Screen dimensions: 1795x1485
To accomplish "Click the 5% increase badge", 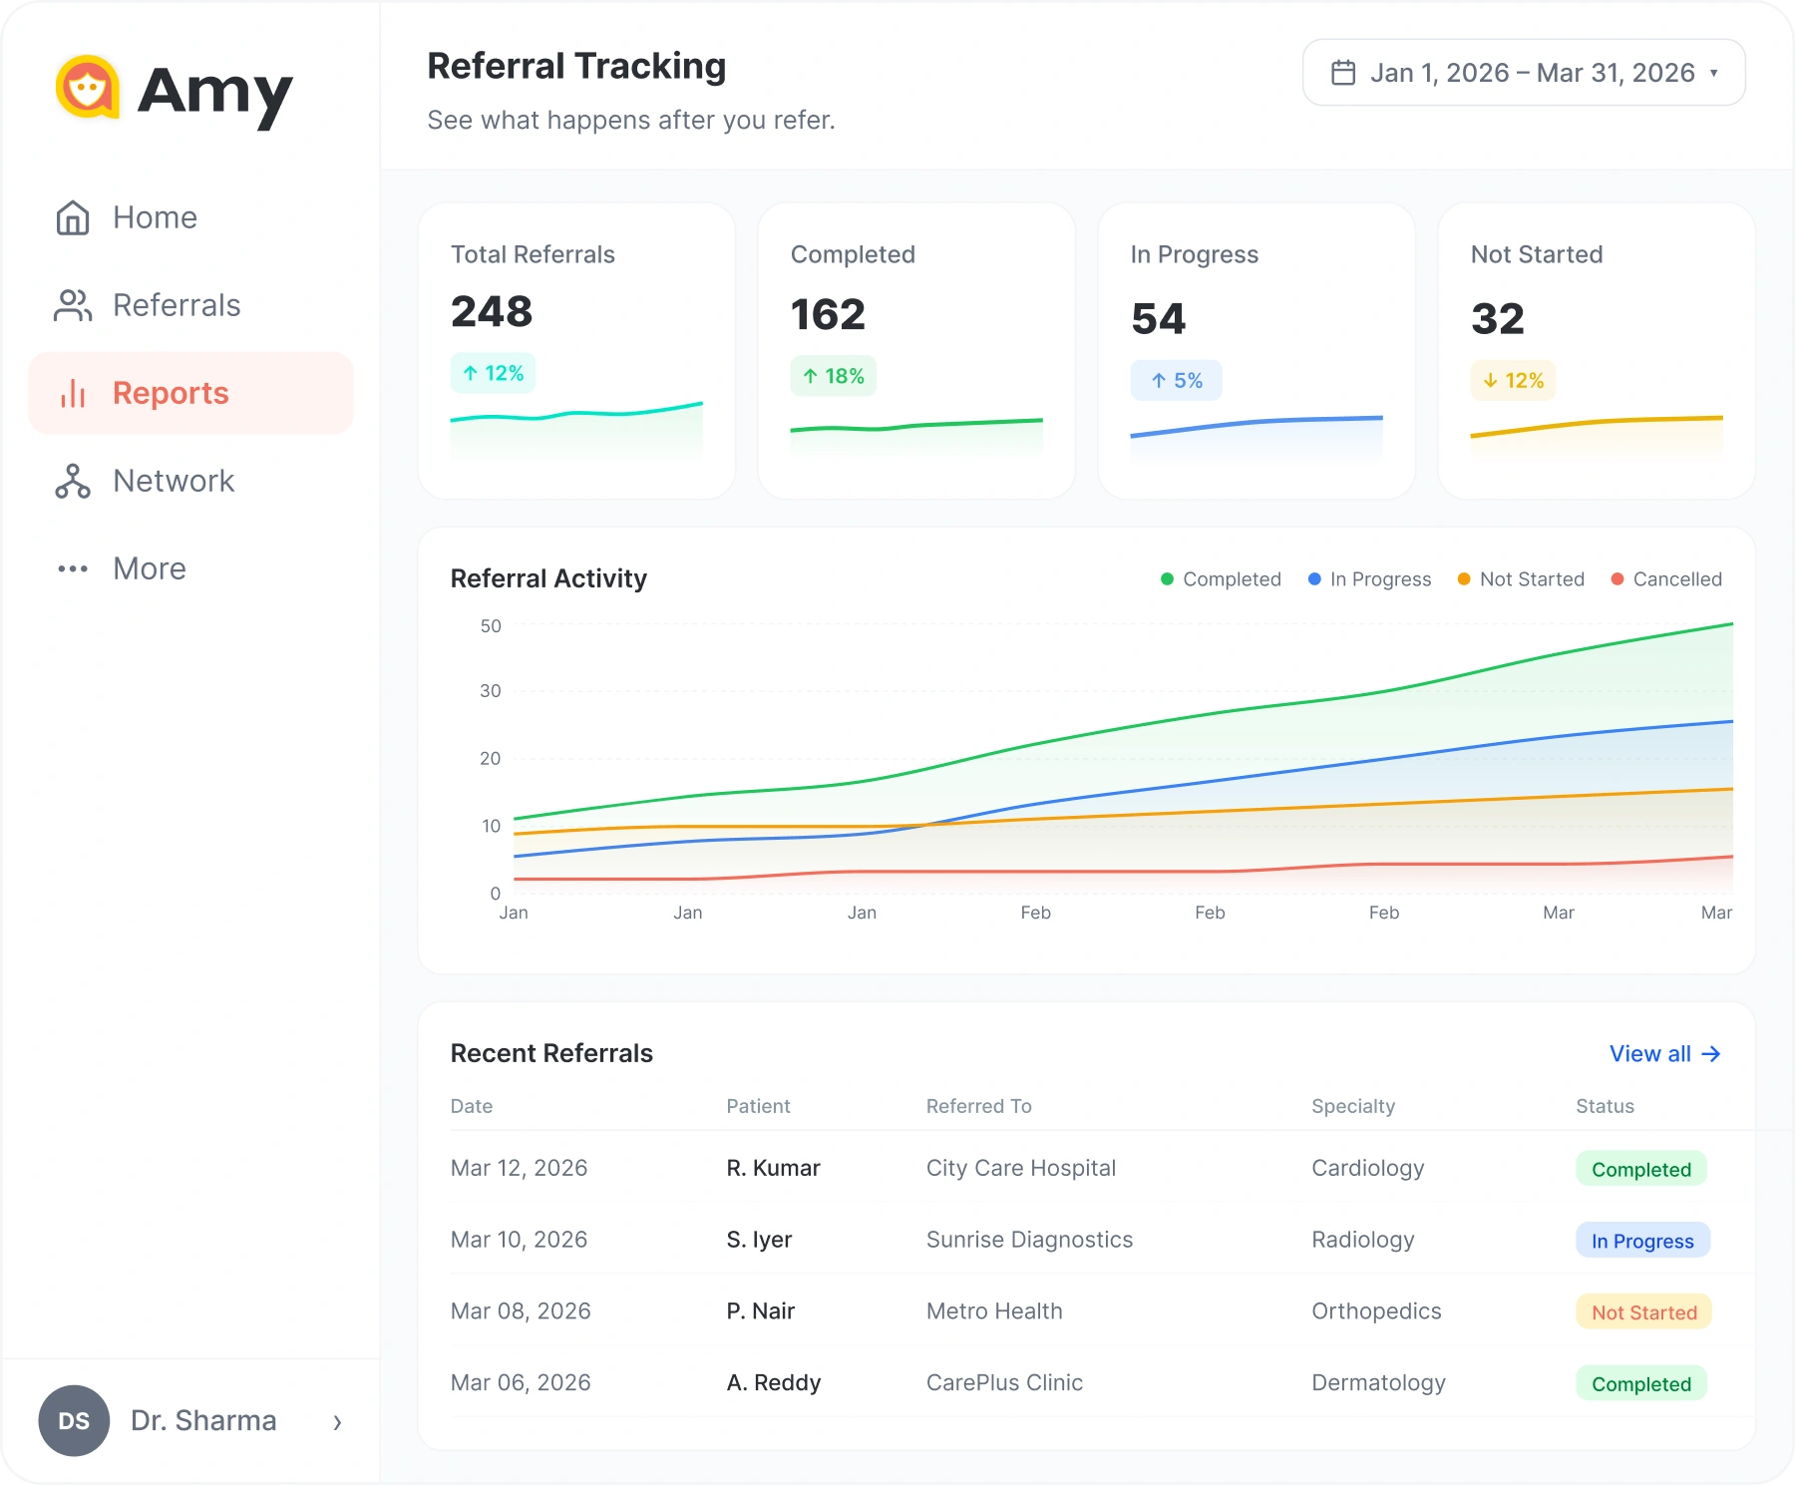I will click(x=1177, y=380).
